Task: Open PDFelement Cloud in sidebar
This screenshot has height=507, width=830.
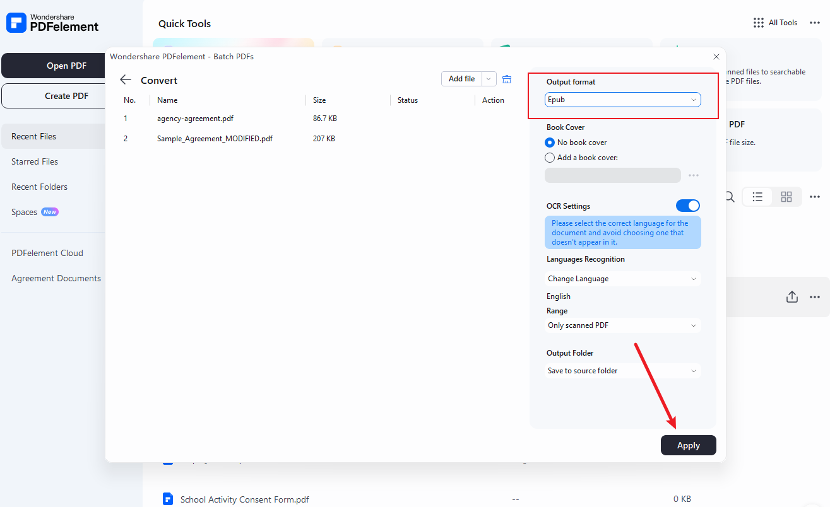Action: [x=47, y=253]
